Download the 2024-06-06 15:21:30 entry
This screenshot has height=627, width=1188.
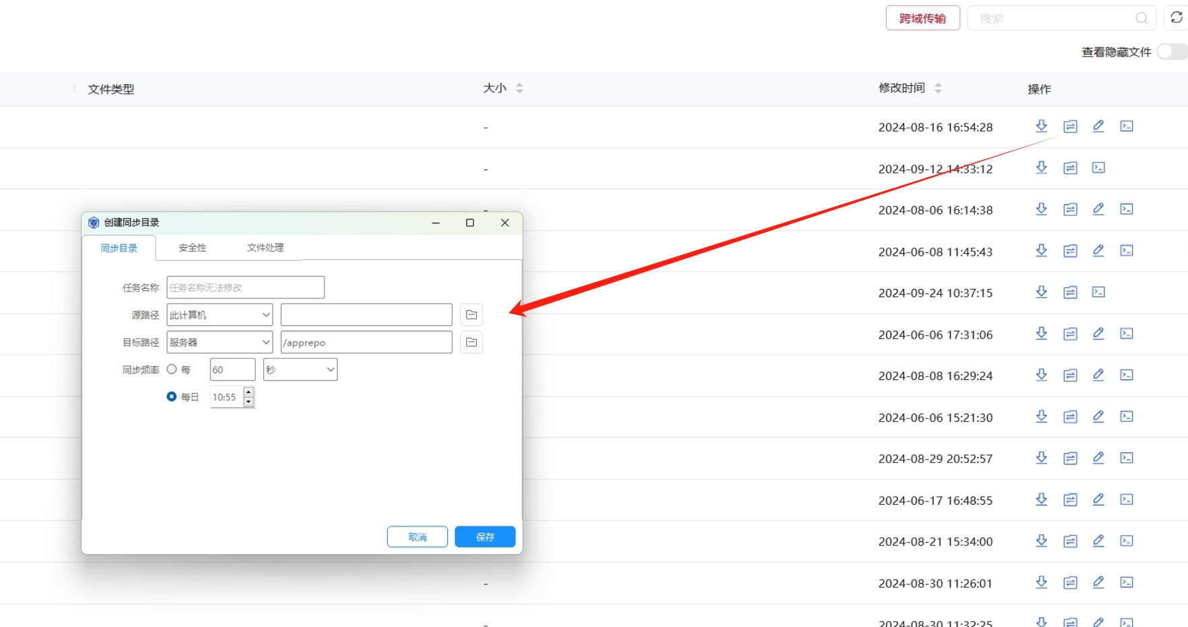point(1042,416)
